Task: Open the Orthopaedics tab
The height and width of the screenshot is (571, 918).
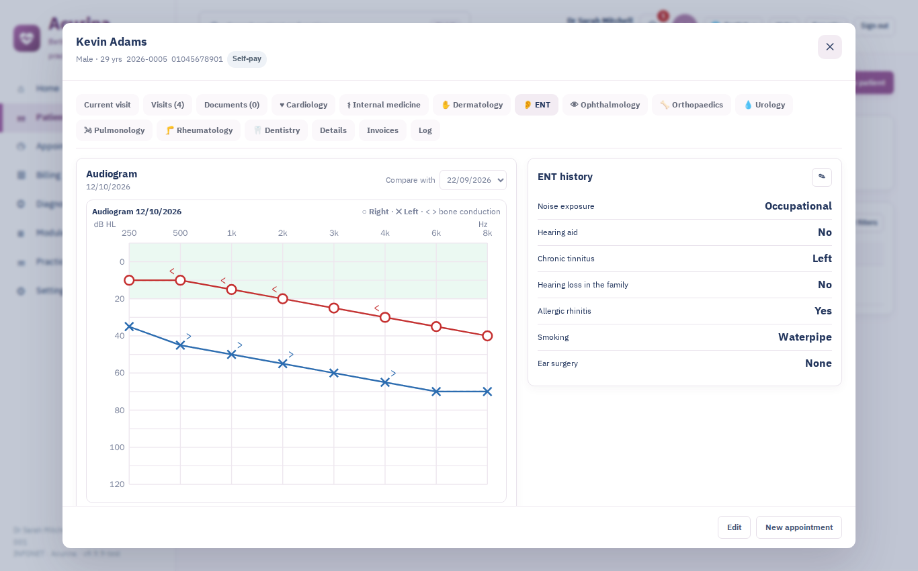Action: [x=692, y=105]
